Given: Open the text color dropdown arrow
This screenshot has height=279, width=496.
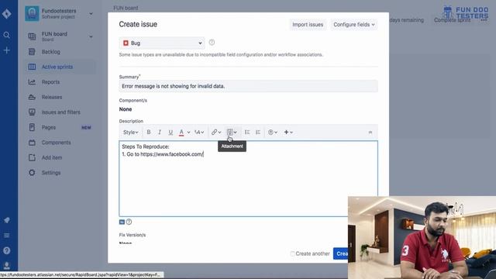Looking at the screenshot, I should [x=188, y=133].
